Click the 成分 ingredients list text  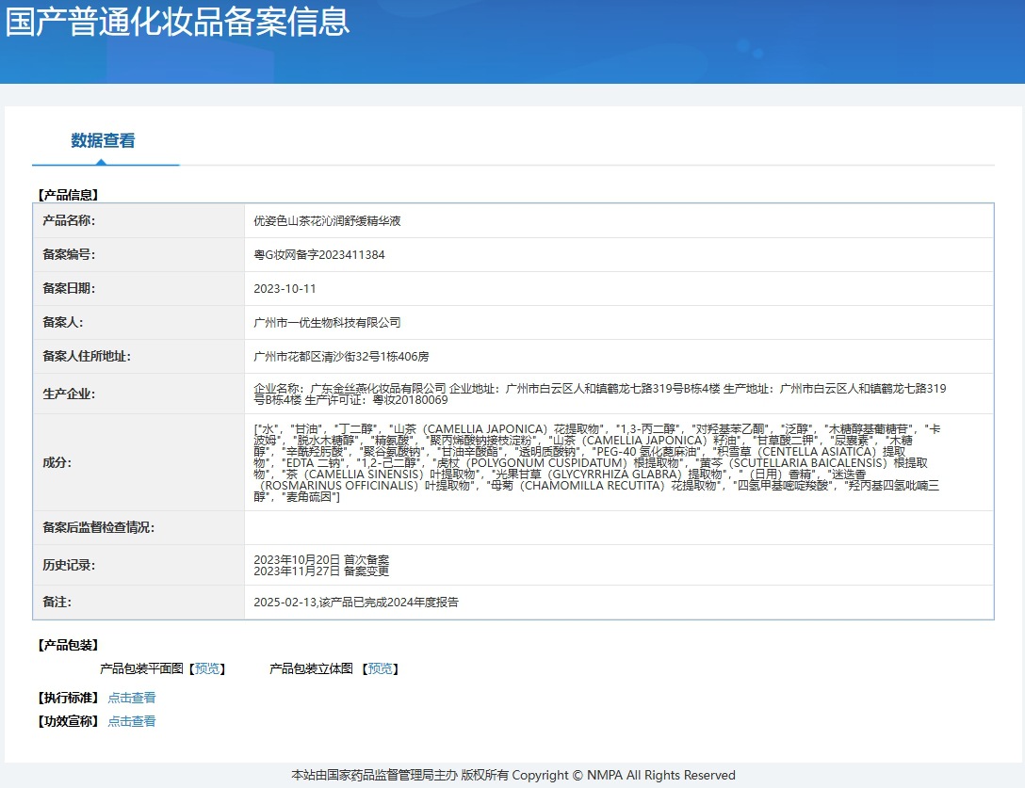coord(599,462)
